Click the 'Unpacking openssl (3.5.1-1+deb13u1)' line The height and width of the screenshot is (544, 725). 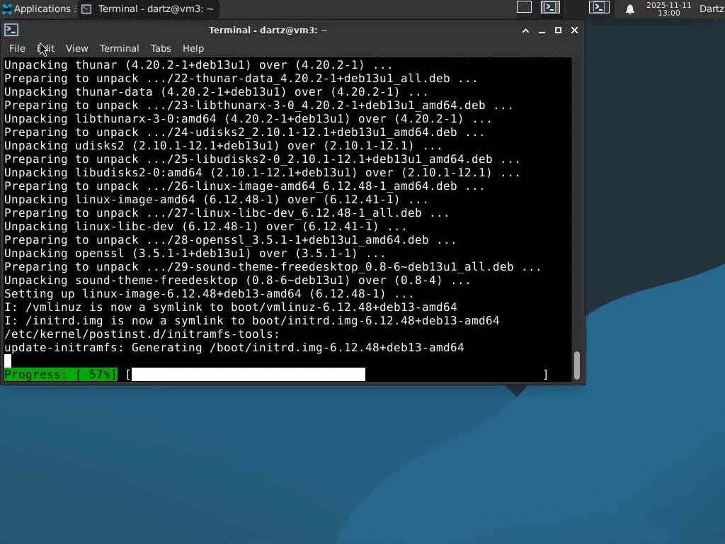click(x=195, y=253)
